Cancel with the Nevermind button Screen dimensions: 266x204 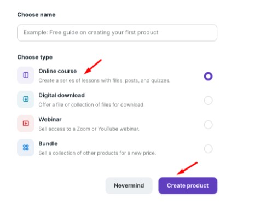(129, 185)
